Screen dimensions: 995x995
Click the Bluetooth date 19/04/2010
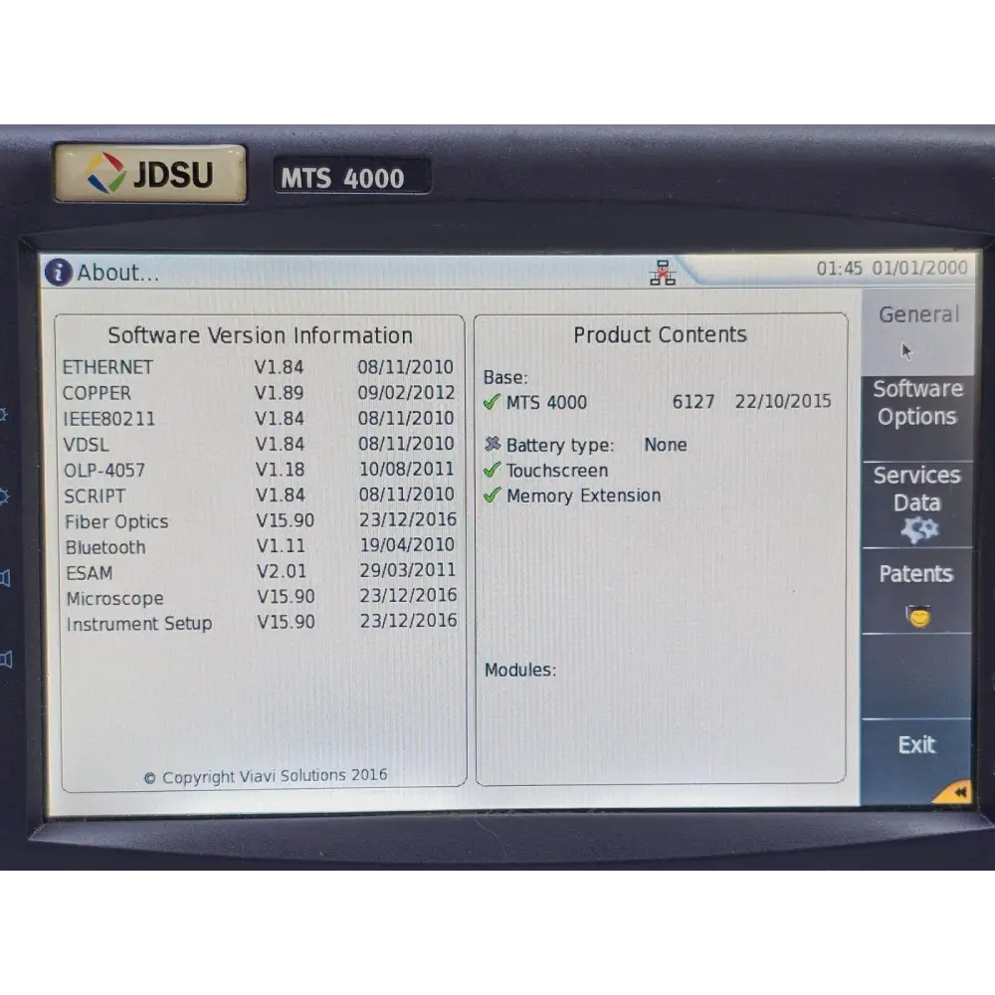pyautogui.click(x=407, y=545)
